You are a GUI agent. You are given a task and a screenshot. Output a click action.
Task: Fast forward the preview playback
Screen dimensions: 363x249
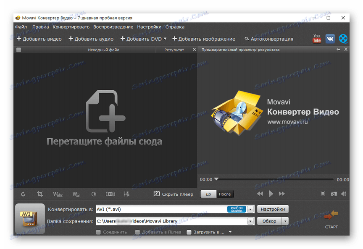pos(282,194)
